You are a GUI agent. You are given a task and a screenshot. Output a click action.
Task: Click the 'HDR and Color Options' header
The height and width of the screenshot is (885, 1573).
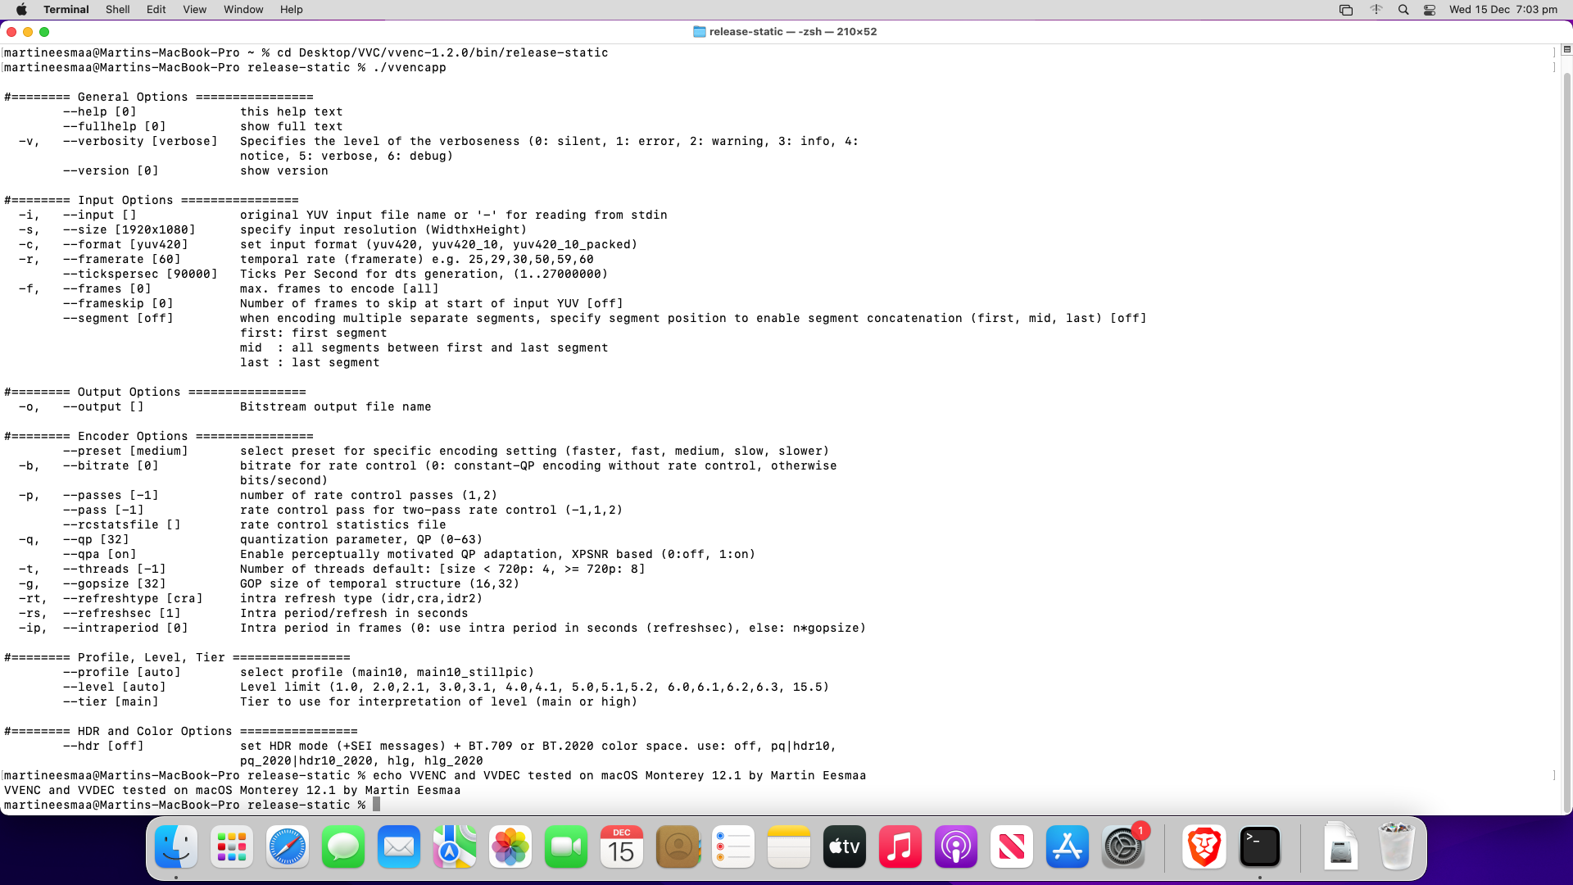181,732
